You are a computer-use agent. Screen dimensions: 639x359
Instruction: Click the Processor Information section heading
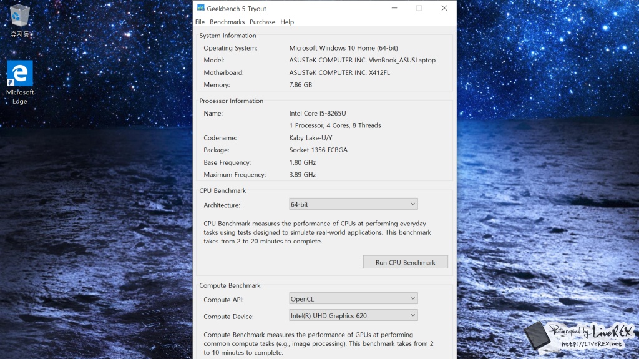click(x=231, y=101)
